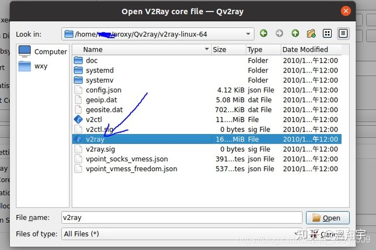
Task: Create a new folder with folder-plus icon
Action: 311,33
